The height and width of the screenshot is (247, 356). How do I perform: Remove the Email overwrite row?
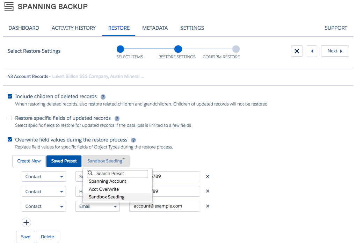point(208,206)
